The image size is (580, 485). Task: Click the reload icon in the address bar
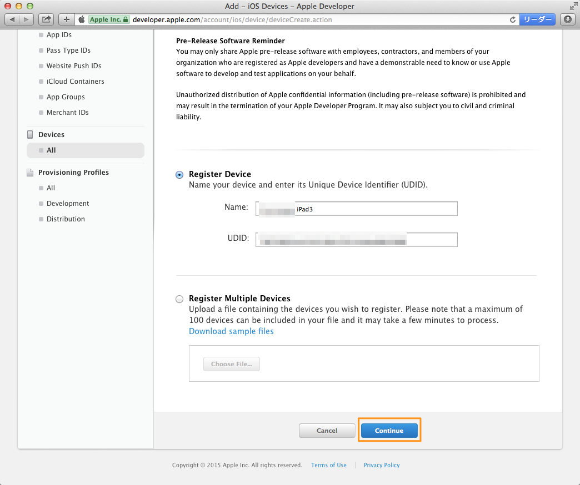coord(512,19)
